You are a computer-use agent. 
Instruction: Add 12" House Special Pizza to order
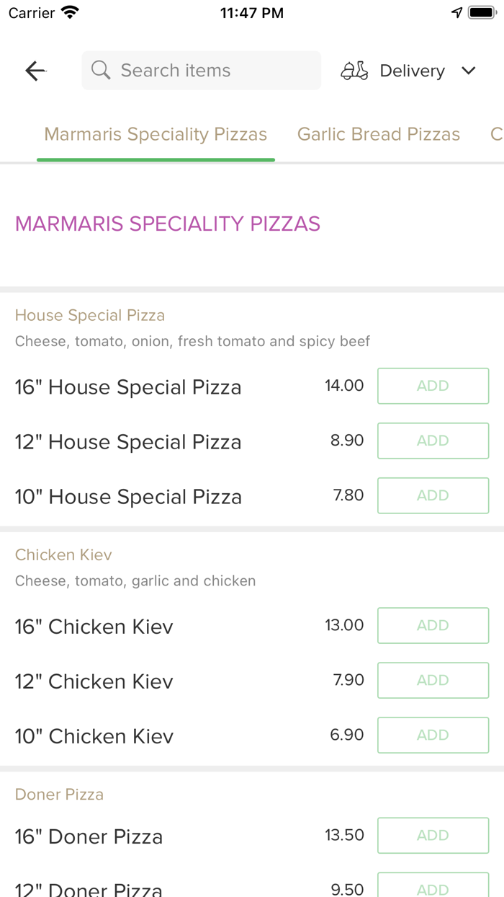(433, 441)
